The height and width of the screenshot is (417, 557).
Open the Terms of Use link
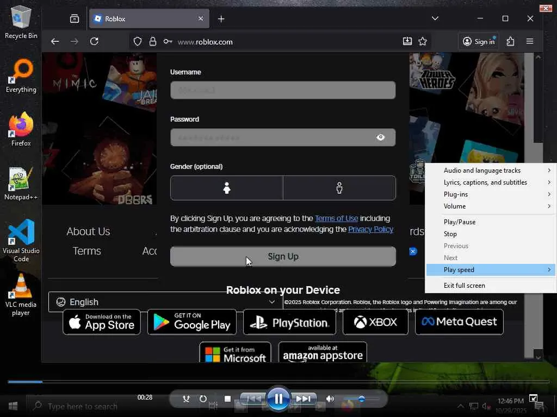pos(336,218)
